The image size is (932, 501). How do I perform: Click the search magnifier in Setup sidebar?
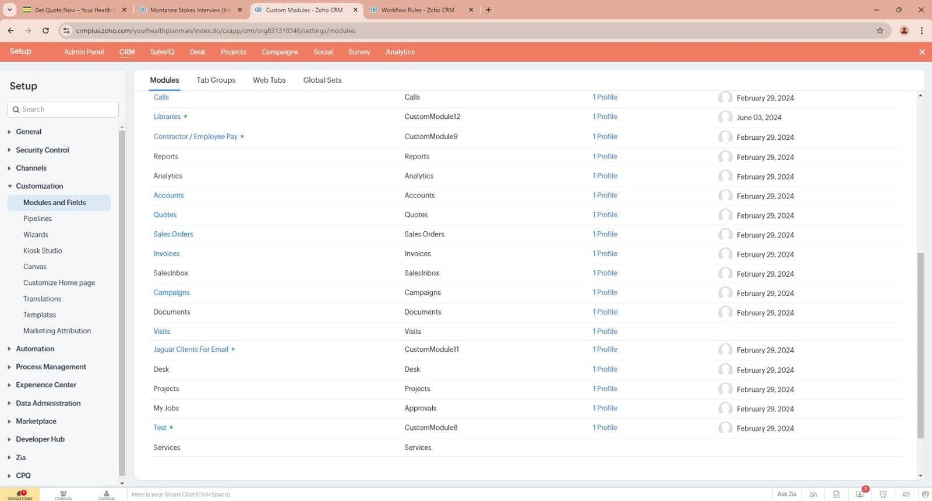(16, 110)
